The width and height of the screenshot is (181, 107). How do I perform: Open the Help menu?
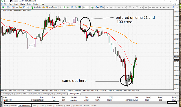(42, 4)
